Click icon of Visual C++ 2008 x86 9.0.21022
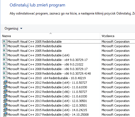The width and height of the screenshot is (135, 117). [5, 64]
